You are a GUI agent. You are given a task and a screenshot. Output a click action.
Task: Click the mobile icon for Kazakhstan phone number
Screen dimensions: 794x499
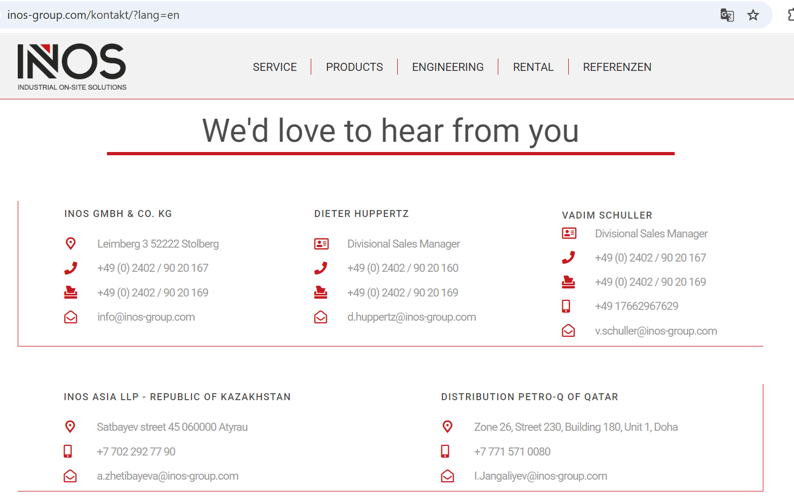68,451
